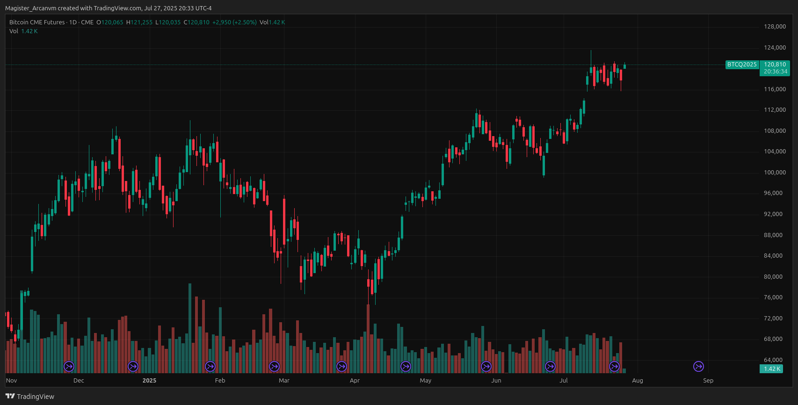
Task: Click the Jun time axis label
Action: coord(496,381)
